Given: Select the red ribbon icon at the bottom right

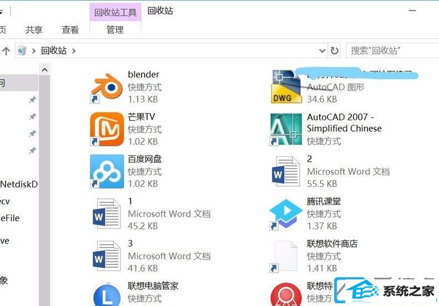Looking at the screenshot, I should 286,294.
